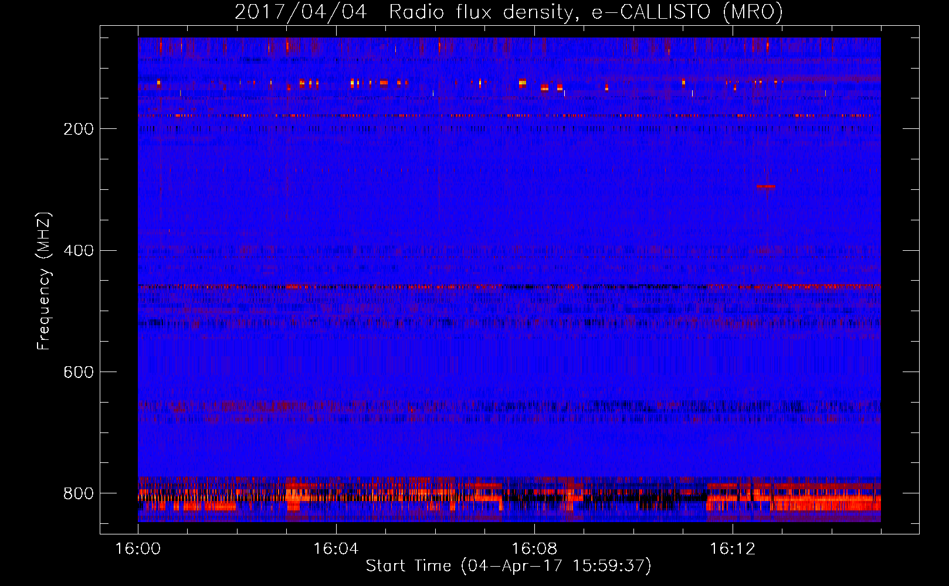The width and height of the screenshot is (949, 586).
Task: Select the 16:04 time axis label
Action: click(x=335, y=548)
